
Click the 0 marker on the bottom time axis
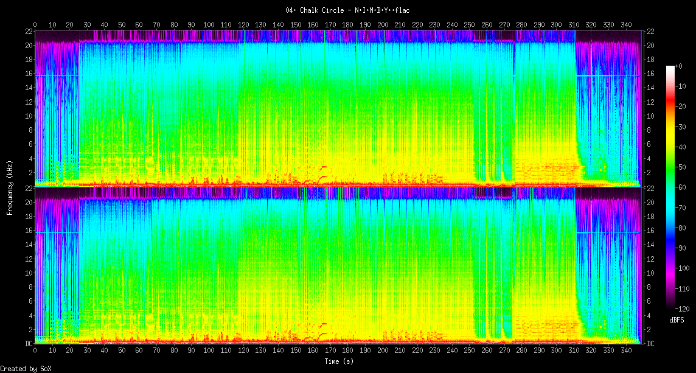[x=35, y=351]
